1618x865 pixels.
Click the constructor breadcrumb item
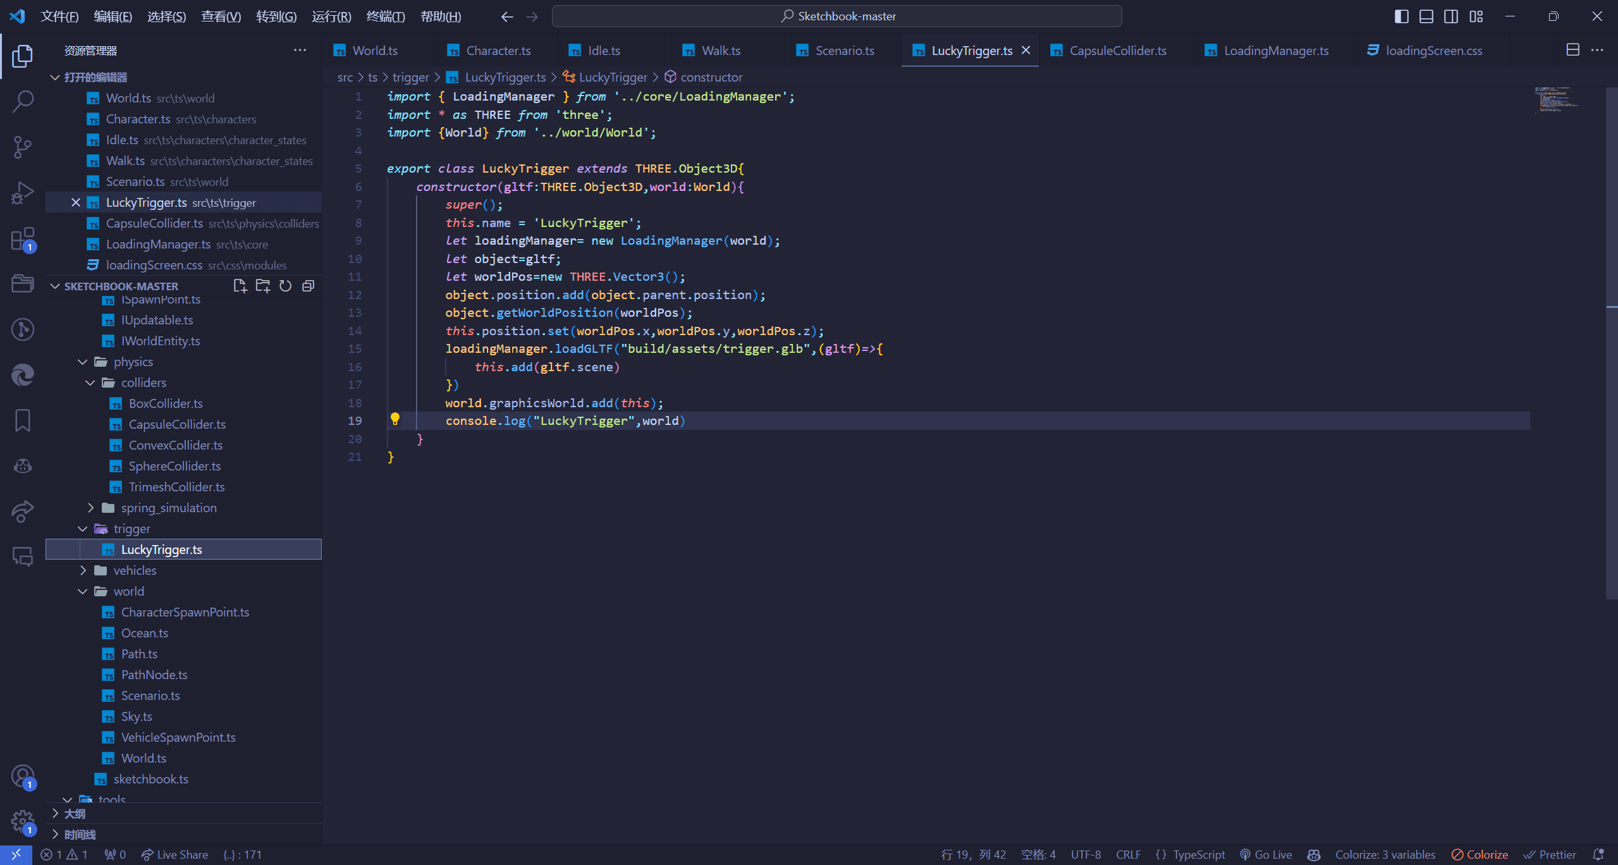[703, 77]
